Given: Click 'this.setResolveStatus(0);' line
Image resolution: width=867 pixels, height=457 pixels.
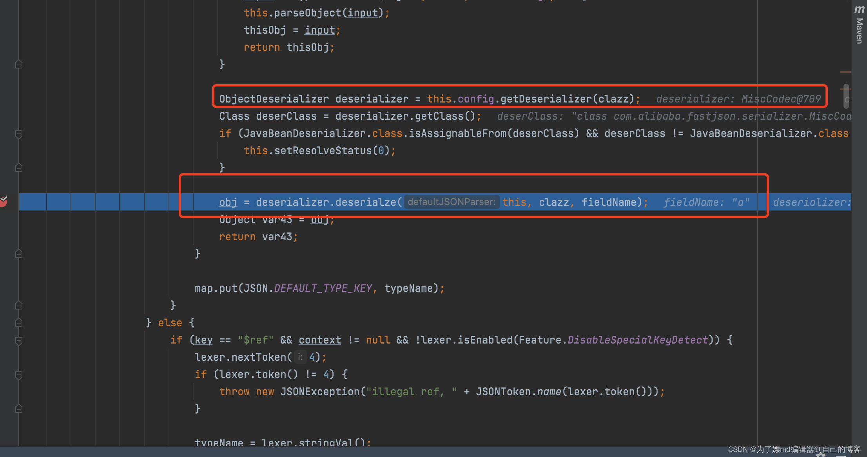Looking at the screenshot, I should [x=319, y=151].
